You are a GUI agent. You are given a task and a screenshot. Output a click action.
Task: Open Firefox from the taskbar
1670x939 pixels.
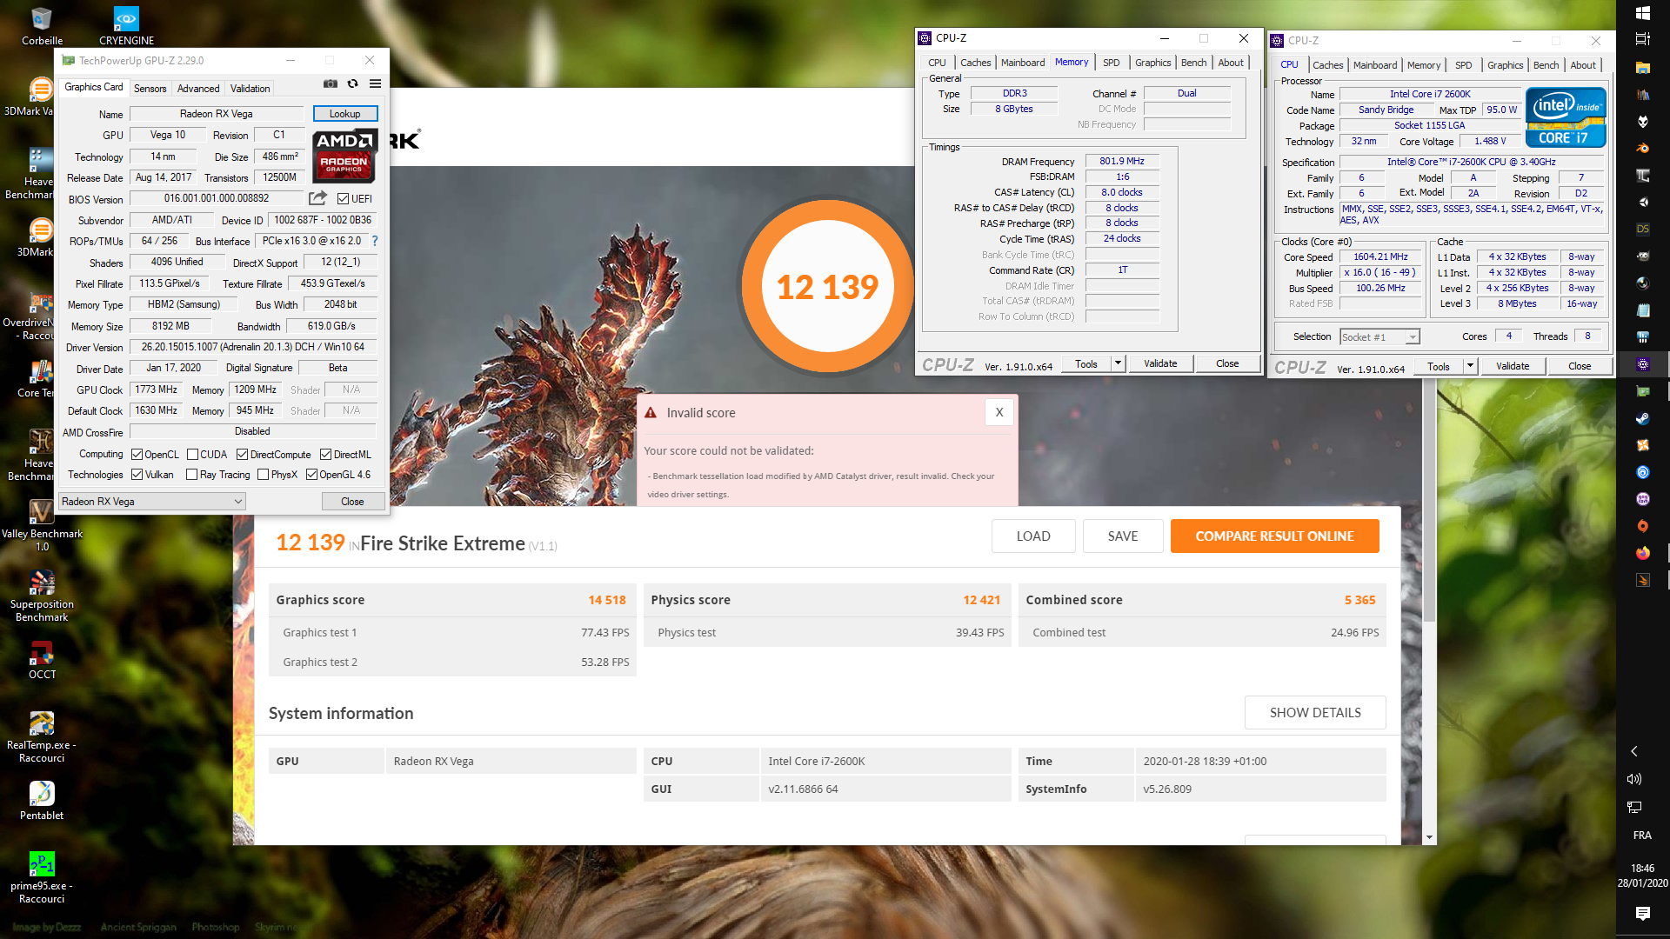[x=1643, y=553]
